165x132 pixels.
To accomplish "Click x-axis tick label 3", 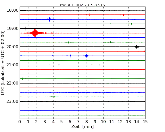I will 45,122.
